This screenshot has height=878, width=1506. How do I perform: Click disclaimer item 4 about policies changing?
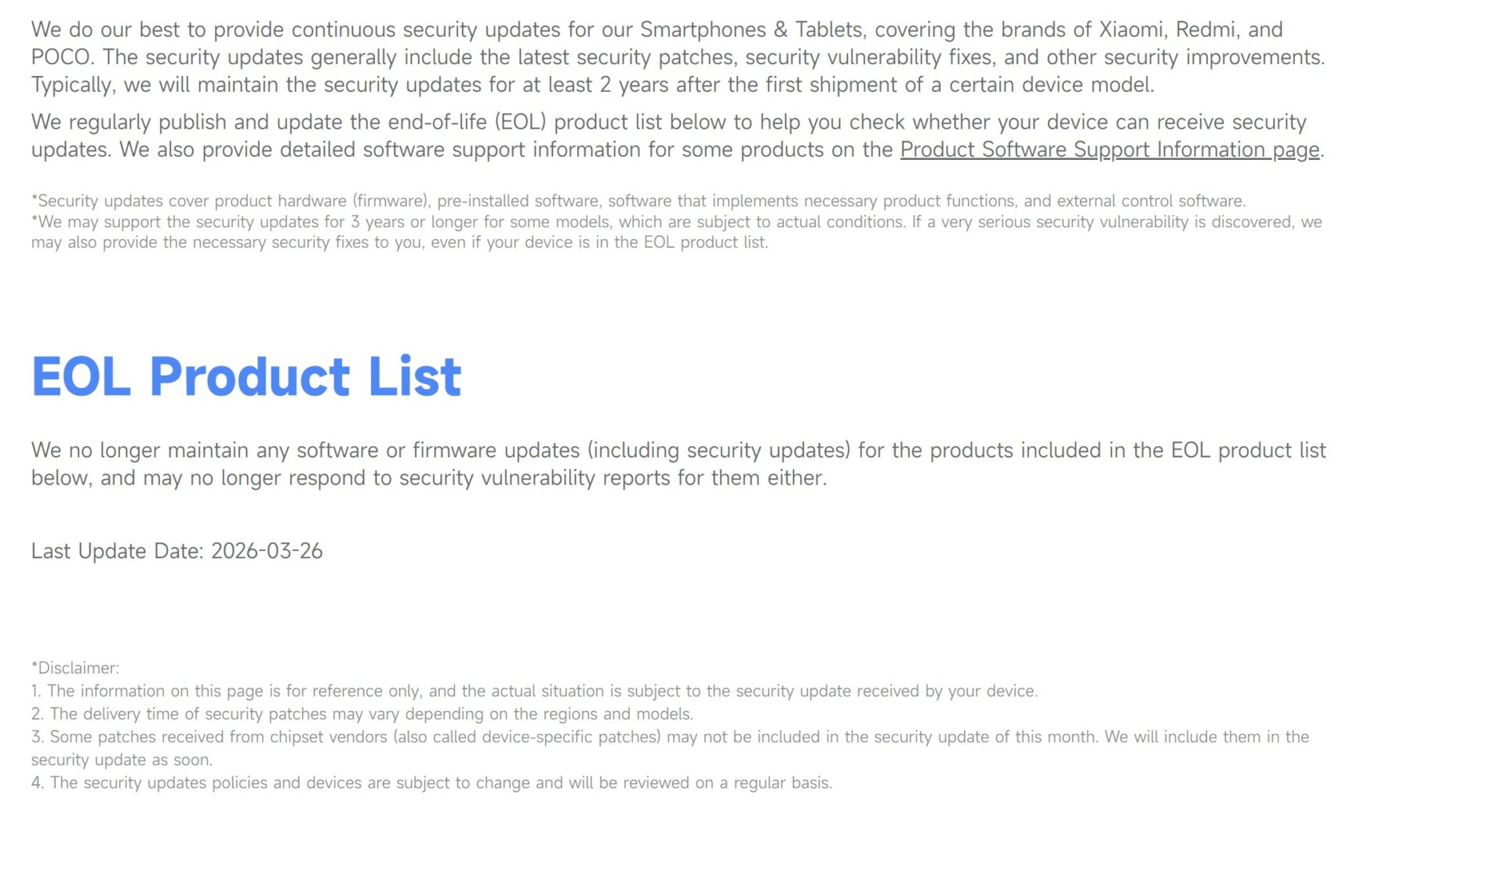431,782
